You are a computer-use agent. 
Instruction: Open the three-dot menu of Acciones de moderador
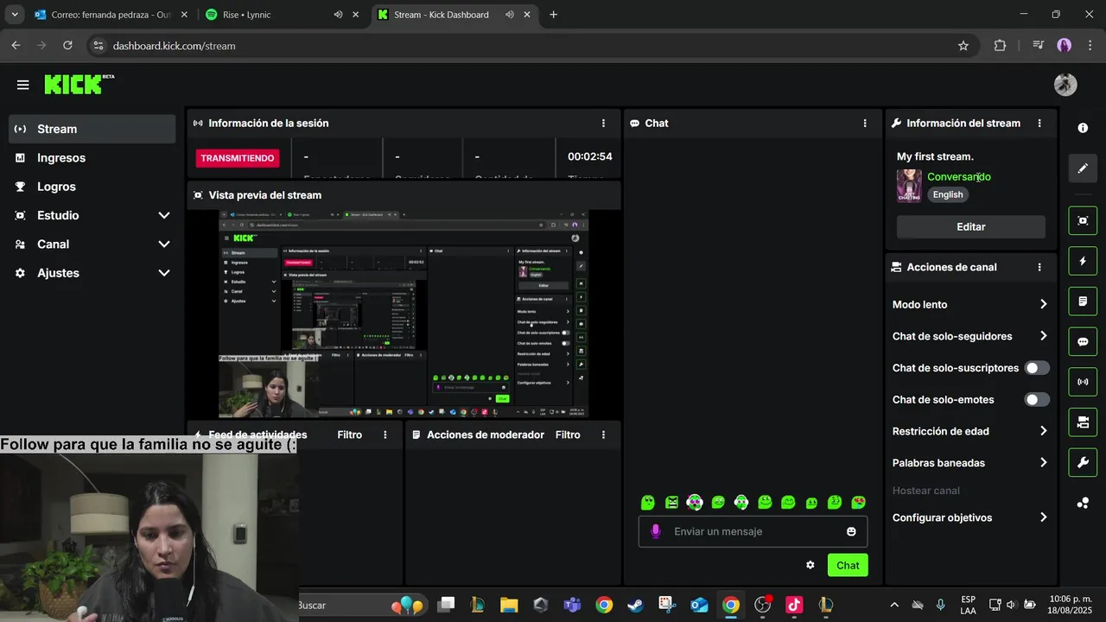pyautogui.click(x=603, y=435)
